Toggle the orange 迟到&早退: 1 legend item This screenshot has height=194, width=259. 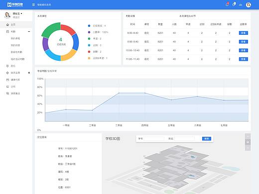98,58
